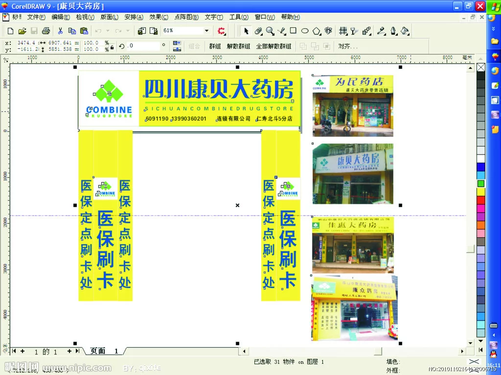Select the Eyedropper tool
The image size is (501, 375).
(x=381, y=31)
